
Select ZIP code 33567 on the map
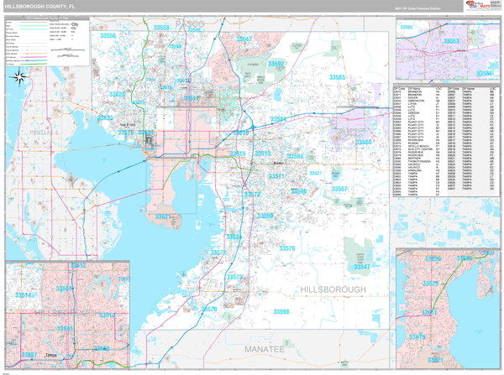(339, 189)
